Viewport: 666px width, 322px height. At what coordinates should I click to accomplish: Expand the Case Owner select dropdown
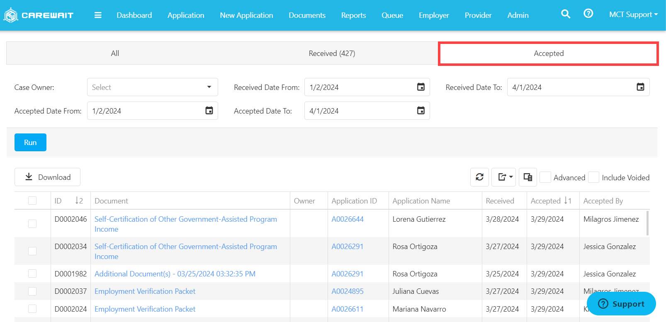[153, 87]
